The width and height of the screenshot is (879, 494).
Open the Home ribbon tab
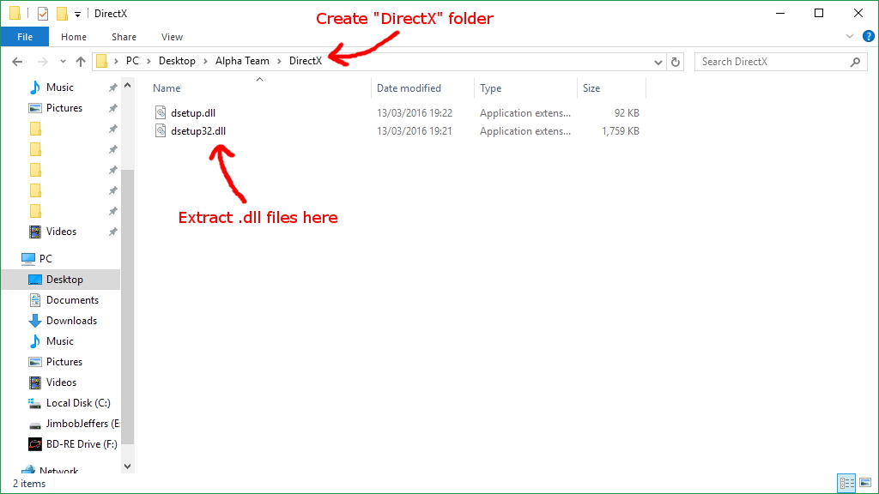(x=74, y=37)
